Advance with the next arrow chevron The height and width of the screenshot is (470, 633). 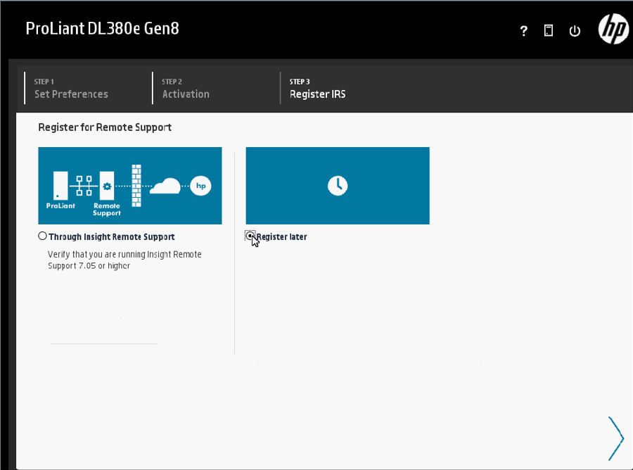click(615, 438)
